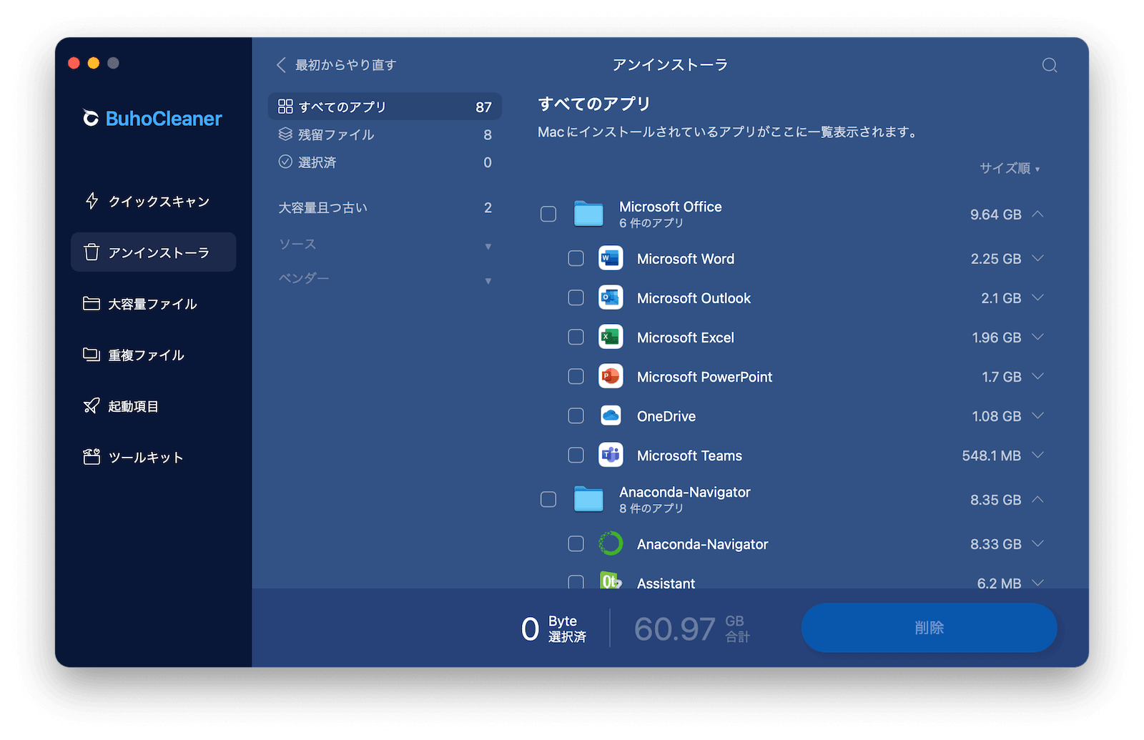Expand Microsoft PowerPoint details chevron
The height and width of the screenshot is (740, 1144).
click(1038, 376)
